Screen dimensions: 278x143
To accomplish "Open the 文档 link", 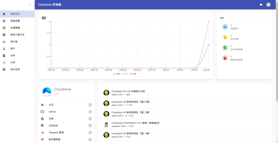I will [x=66, y=119].
